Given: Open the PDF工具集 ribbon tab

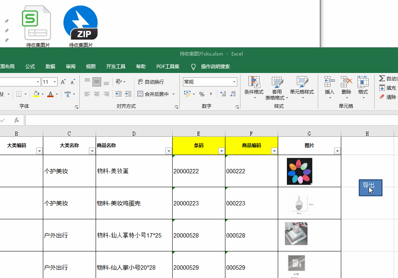Looking at the screenshot, I should pyautogui.click(x=168, y=66).
